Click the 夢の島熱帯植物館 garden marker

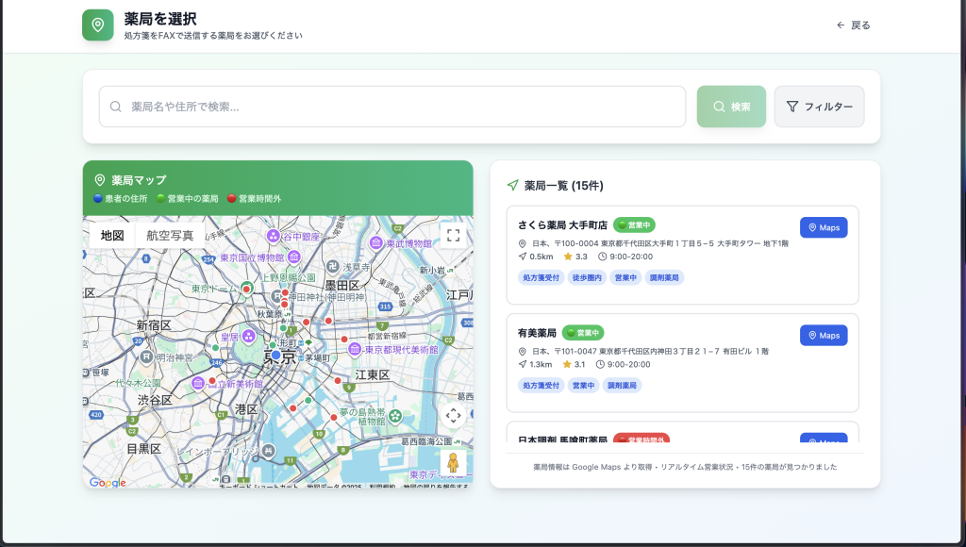395,416
